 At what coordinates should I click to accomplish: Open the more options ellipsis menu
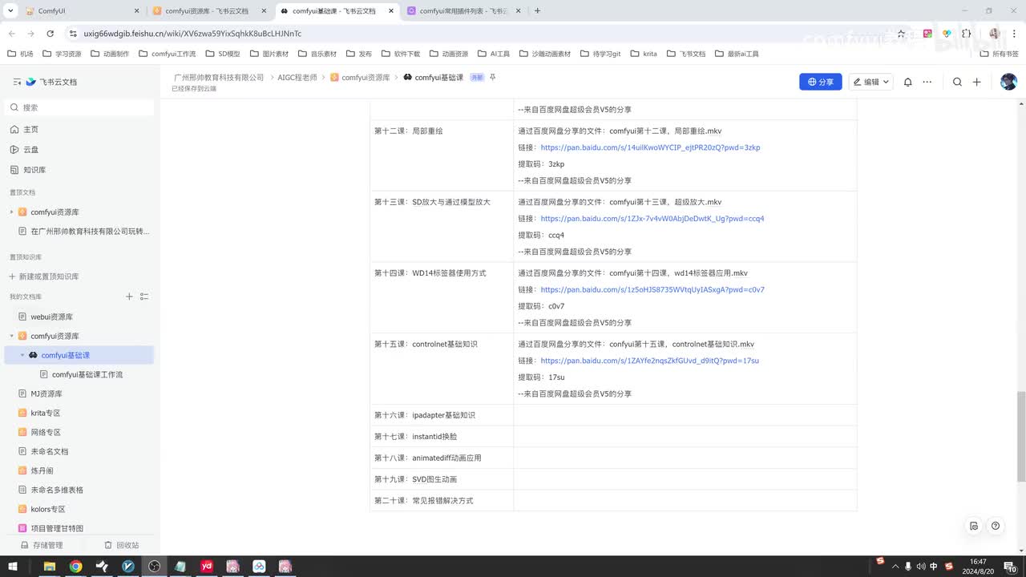927,82
